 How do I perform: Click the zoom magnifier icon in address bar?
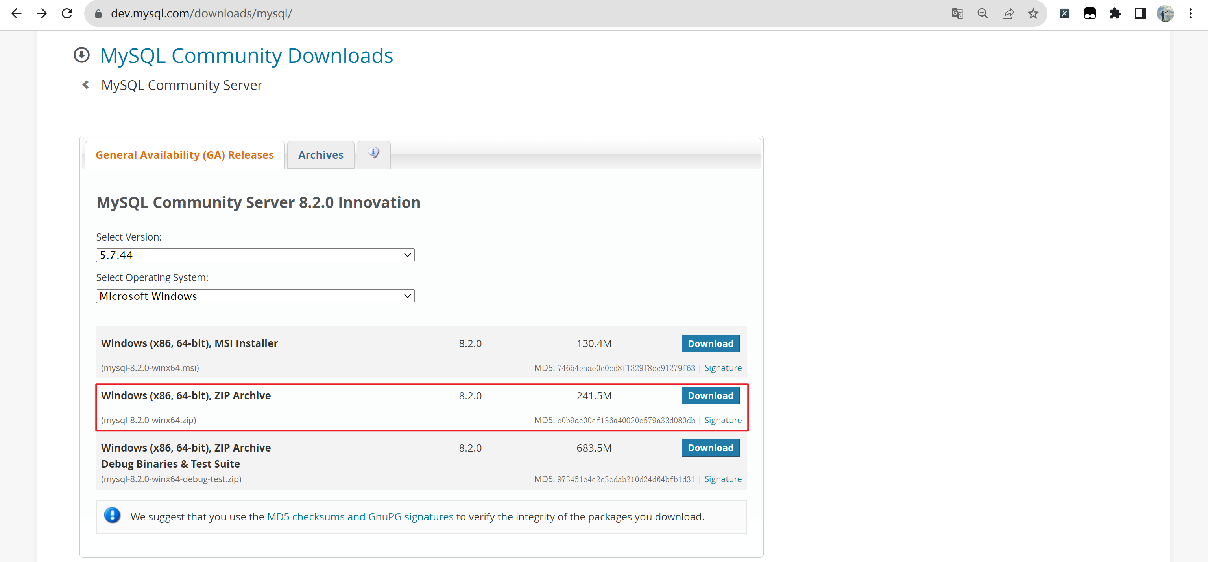(983, 13)
